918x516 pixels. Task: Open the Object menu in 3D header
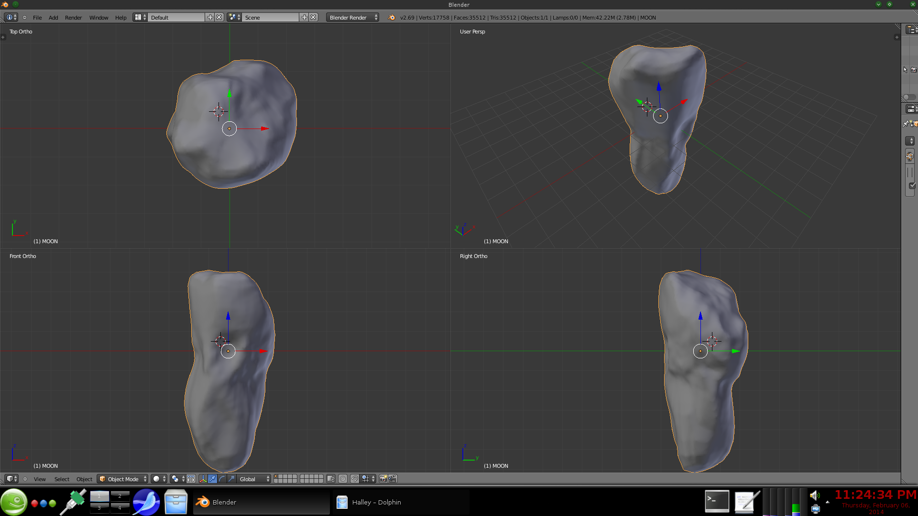point(84,479)
